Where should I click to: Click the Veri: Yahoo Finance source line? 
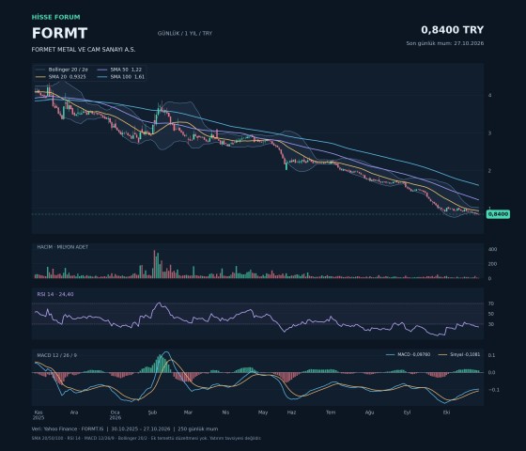125,428
